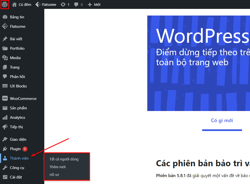
Task: Open the WordPress logo menu
Action: coord(5,4)
